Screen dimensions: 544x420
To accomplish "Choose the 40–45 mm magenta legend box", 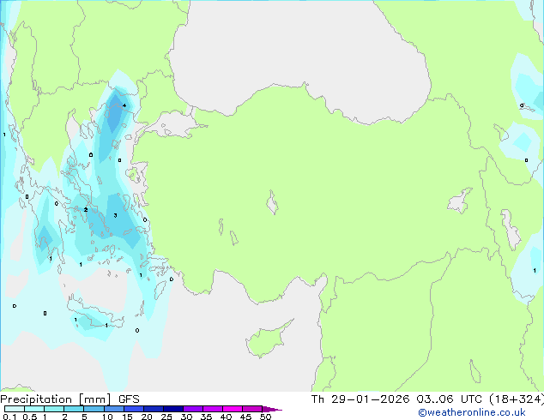I will tap(233, 409).
